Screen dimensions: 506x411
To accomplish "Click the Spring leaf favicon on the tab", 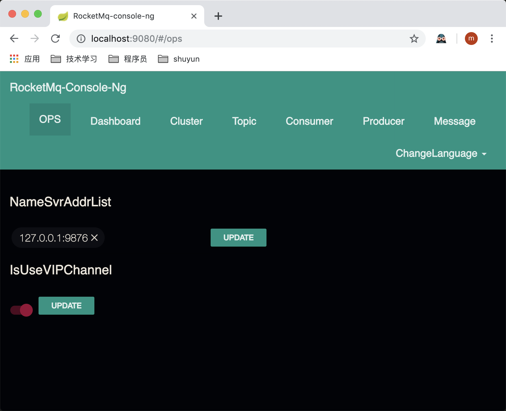I will [x=63, y=16].
